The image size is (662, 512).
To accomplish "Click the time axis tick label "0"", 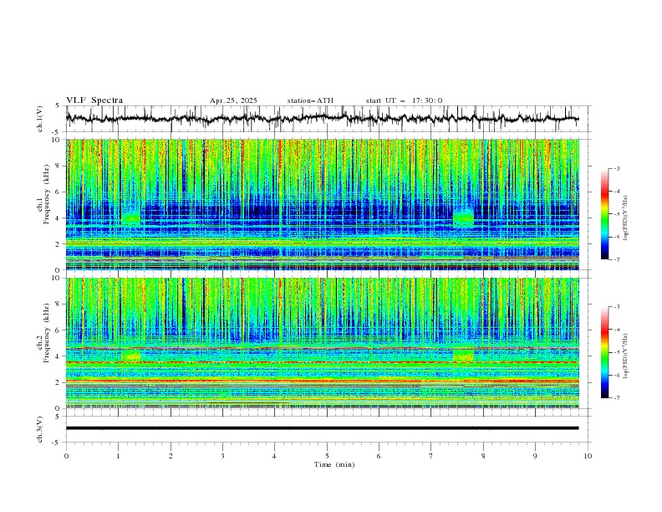I will click(66, 456).
